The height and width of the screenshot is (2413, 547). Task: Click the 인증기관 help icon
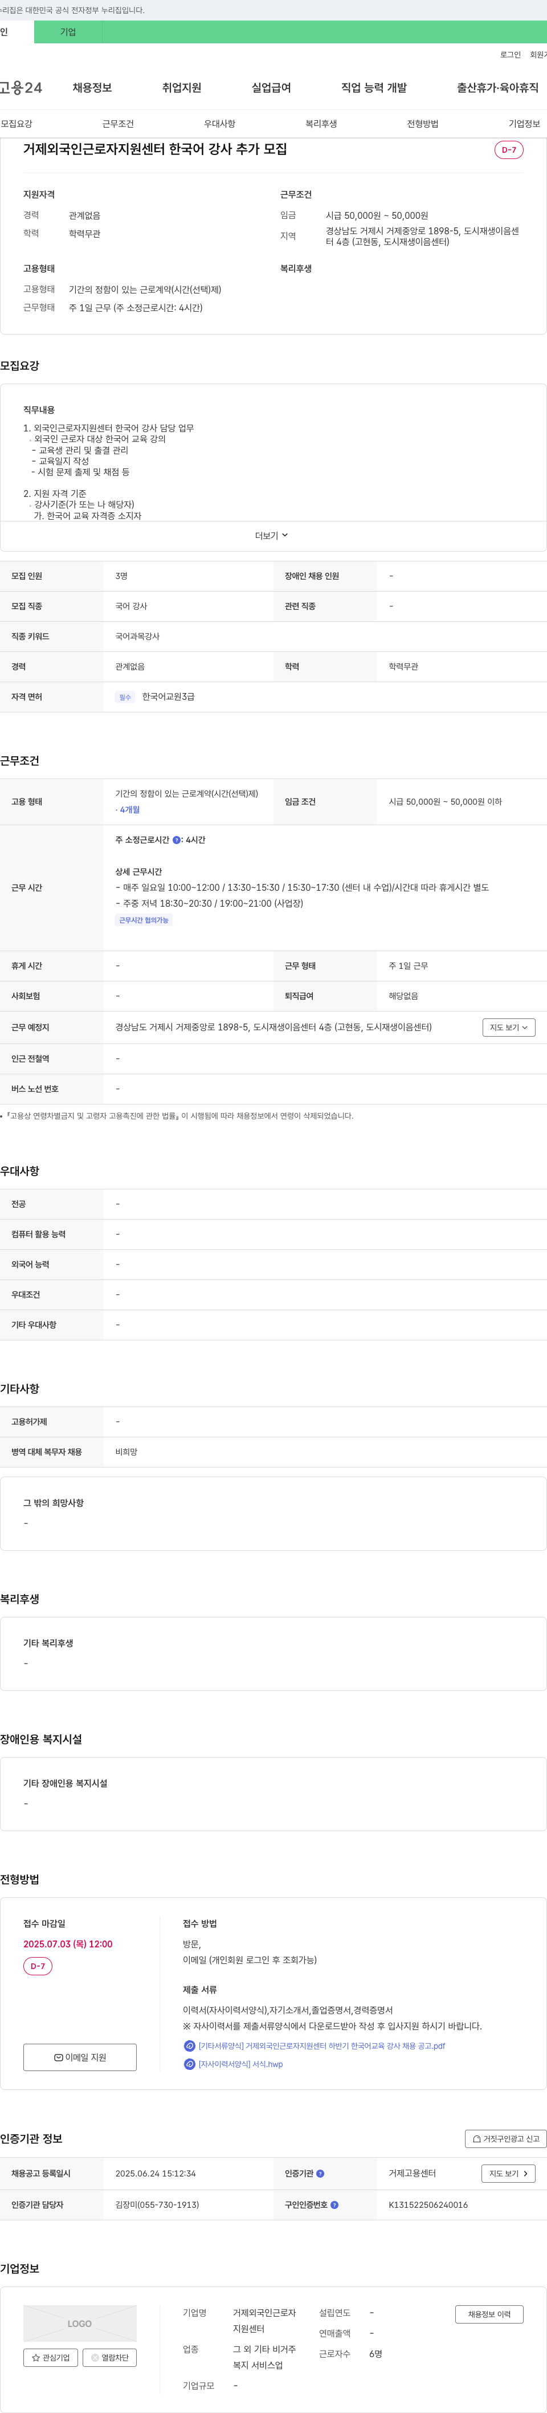coord(320,2173)
